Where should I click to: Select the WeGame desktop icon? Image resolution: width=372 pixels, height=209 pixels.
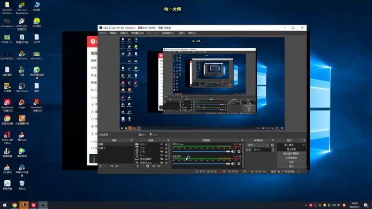pos(22,55)
